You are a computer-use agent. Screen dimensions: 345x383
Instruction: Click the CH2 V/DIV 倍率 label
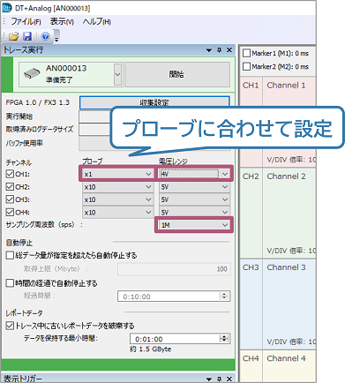click(x=291, y=251)
